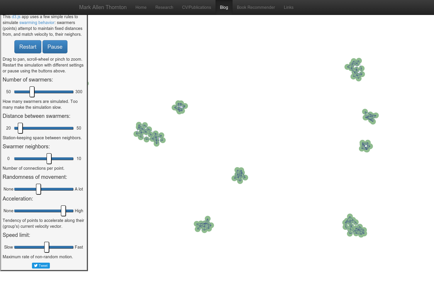
Task: Open the d3.js link
Action: click(16, 17)
